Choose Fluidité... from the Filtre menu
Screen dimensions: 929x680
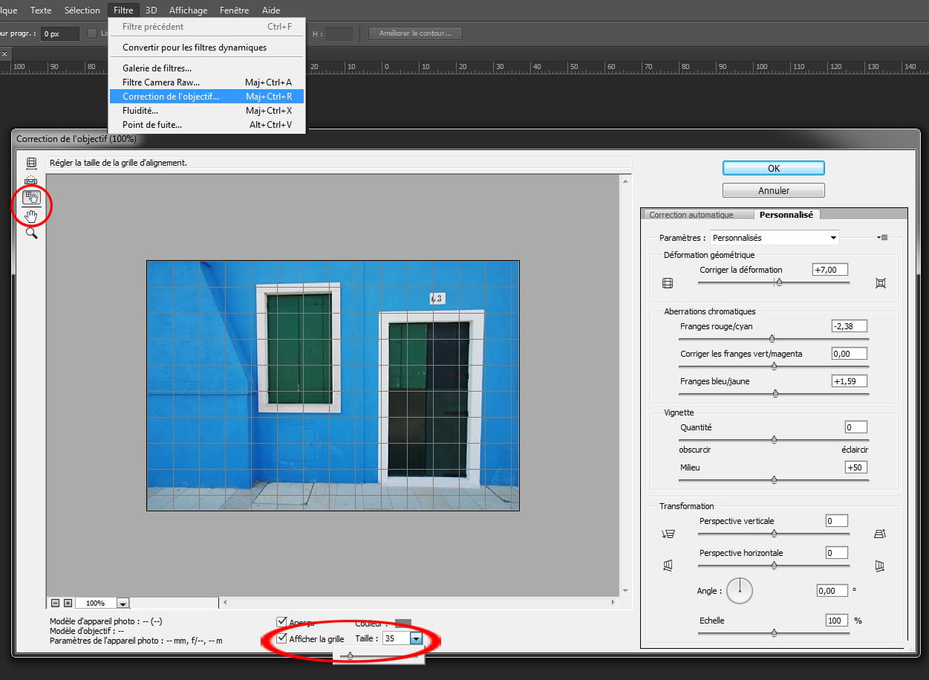point(140,111)
